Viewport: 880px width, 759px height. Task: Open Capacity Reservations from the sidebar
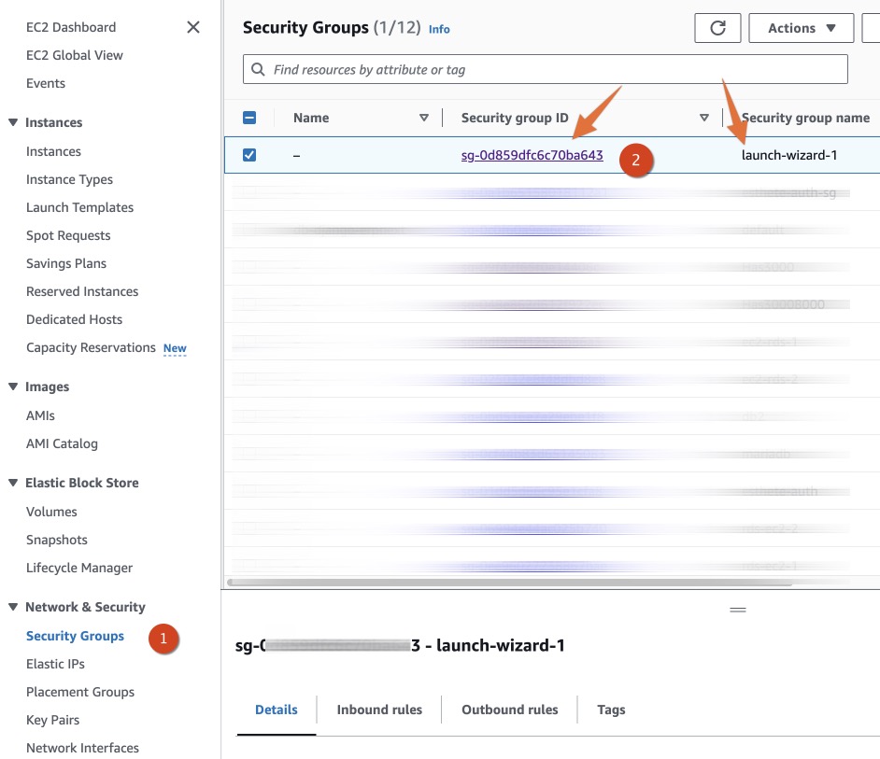point(91,347)
